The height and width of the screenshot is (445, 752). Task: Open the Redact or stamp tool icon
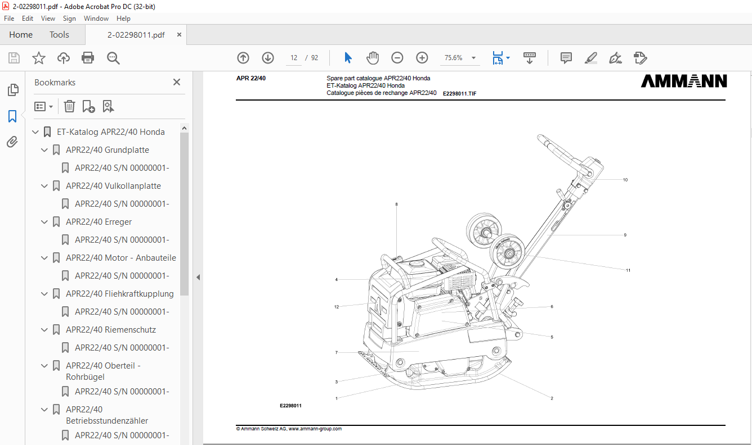(x=640, y=58)
